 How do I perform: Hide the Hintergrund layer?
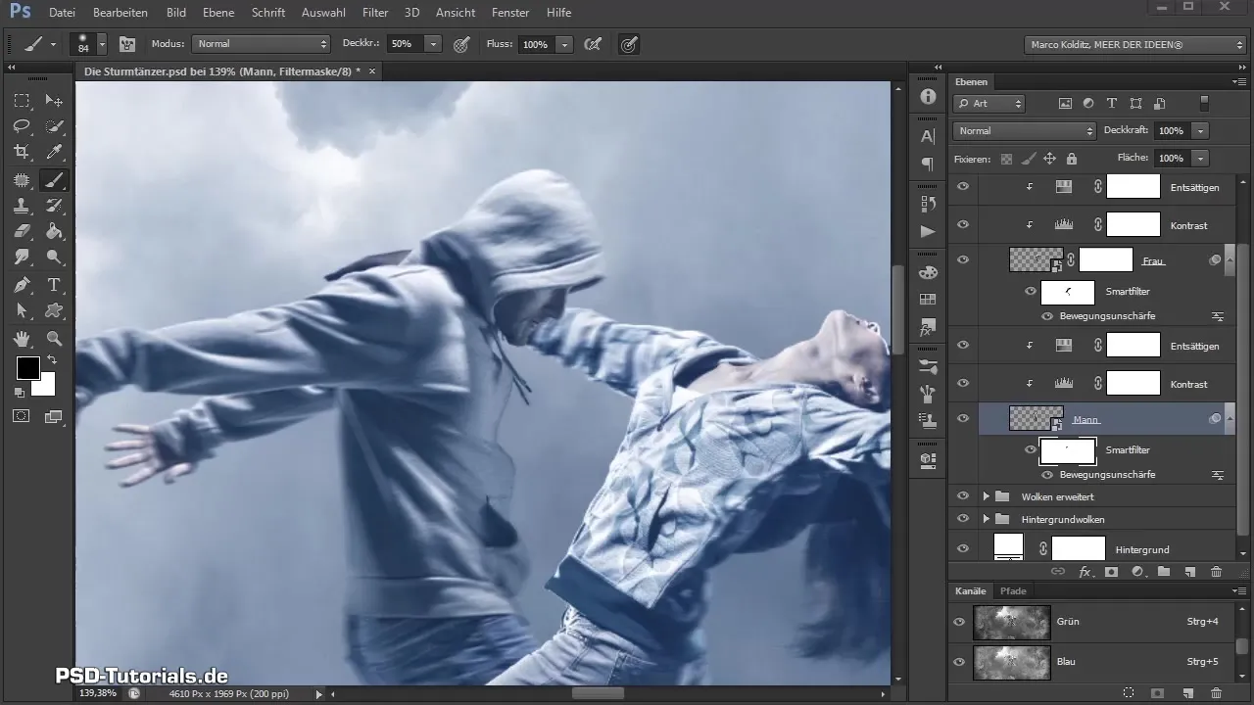pos(962,549)
